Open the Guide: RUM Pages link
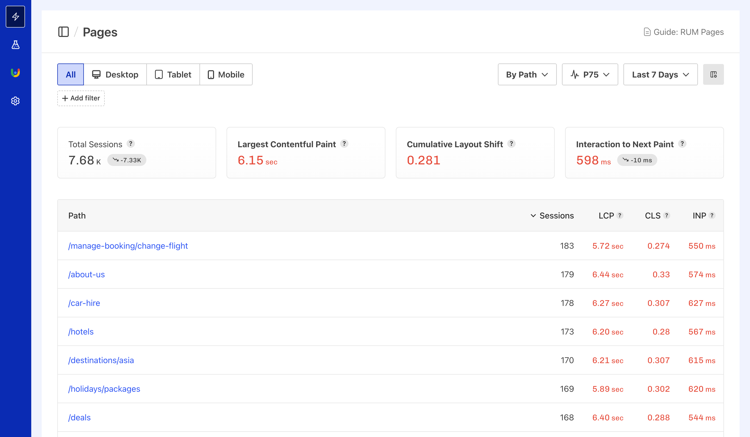This screenshot has height=437, width=750. [684, 32]
